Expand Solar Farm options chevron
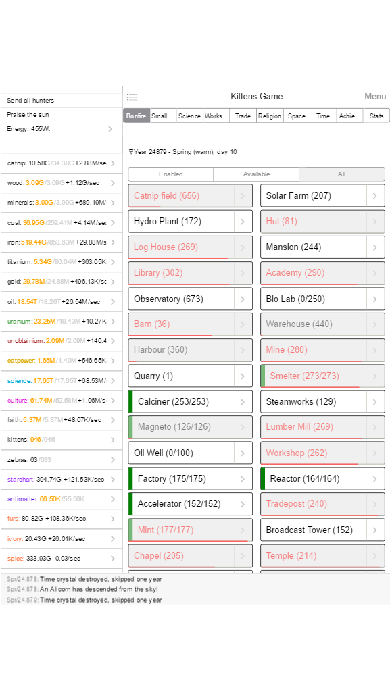 pyautogui.click(x=375, y=196)
